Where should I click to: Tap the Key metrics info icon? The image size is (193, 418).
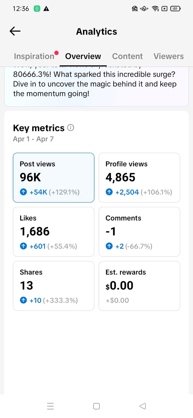tap(71, 128)
